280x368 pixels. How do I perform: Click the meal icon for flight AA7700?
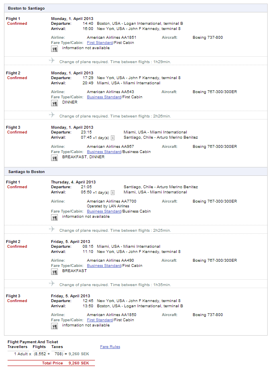(x=55, y=217)
